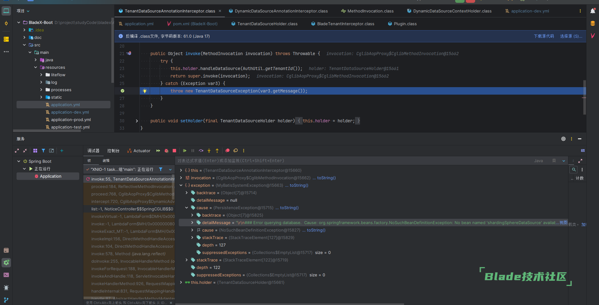Click the View Breakpoints icon
Viewport: 599px width, 305px height.
(x=227, y=151)
